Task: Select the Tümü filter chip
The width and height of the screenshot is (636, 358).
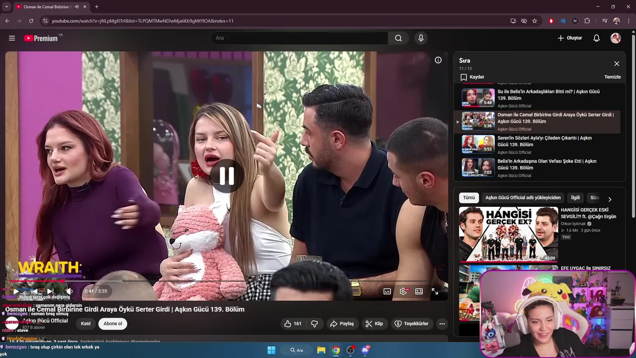Action: [x=469, y=198]
